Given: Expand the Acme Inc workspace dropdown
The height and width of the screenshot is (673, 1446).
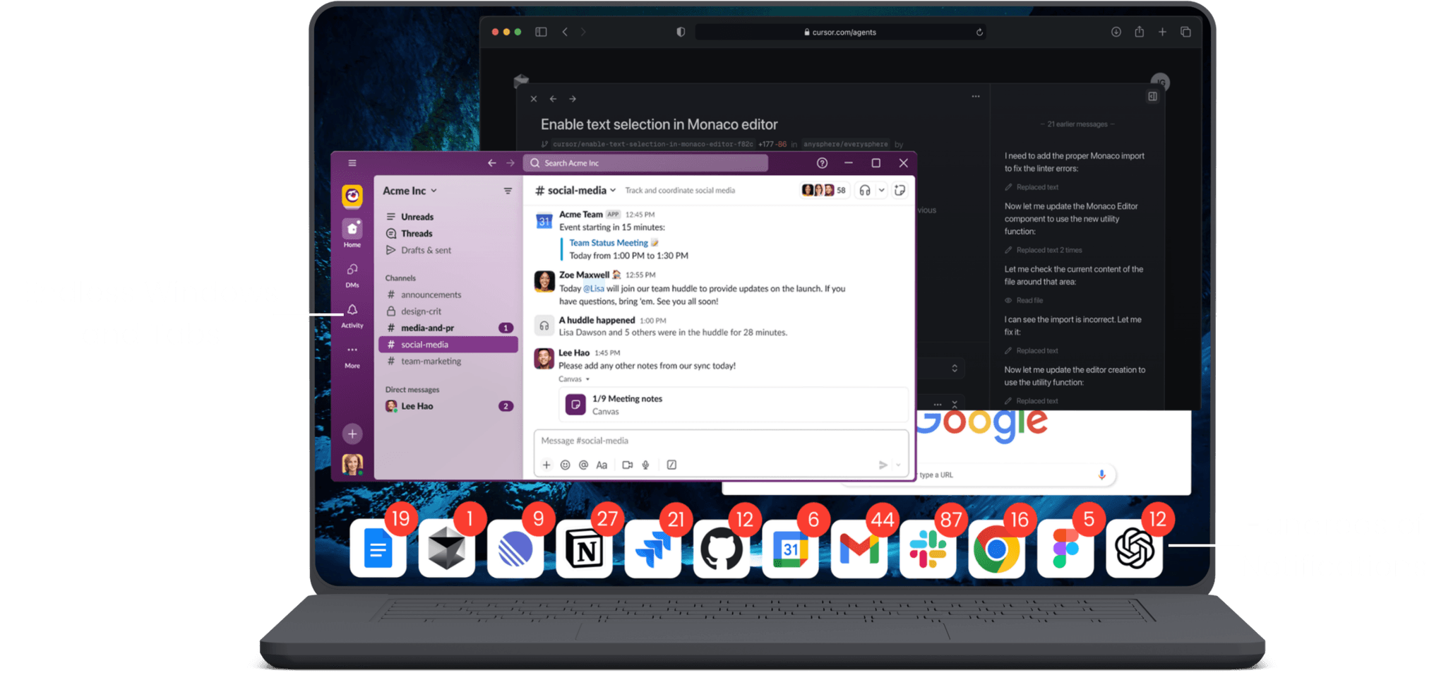Looking at the screenshot, I should [410, 191].
